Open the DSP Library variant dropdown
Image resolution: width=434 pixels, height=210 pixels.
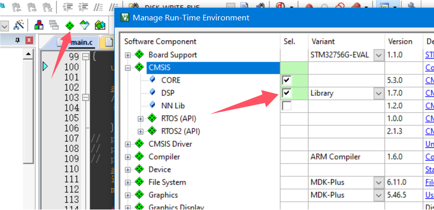coord(378,93)
